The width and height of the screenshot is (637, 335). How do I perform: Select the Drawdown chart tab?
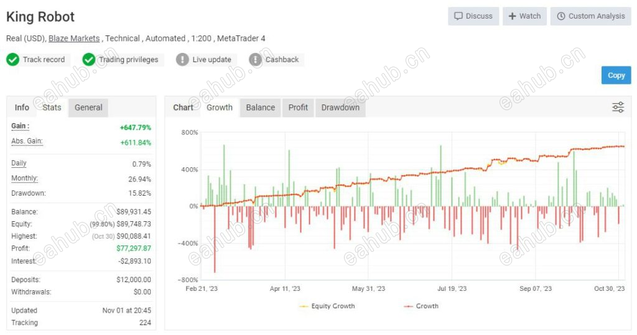pos(340,108)
